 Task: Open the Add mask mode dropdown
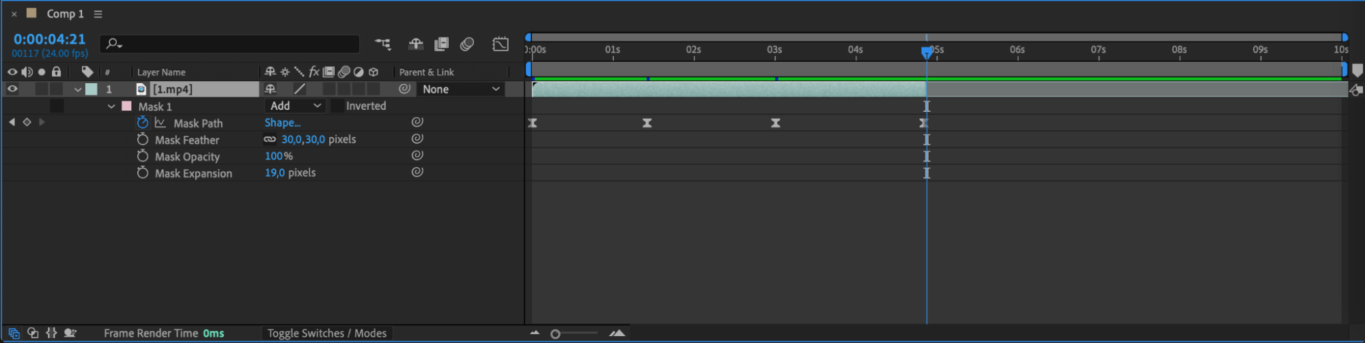294,106
